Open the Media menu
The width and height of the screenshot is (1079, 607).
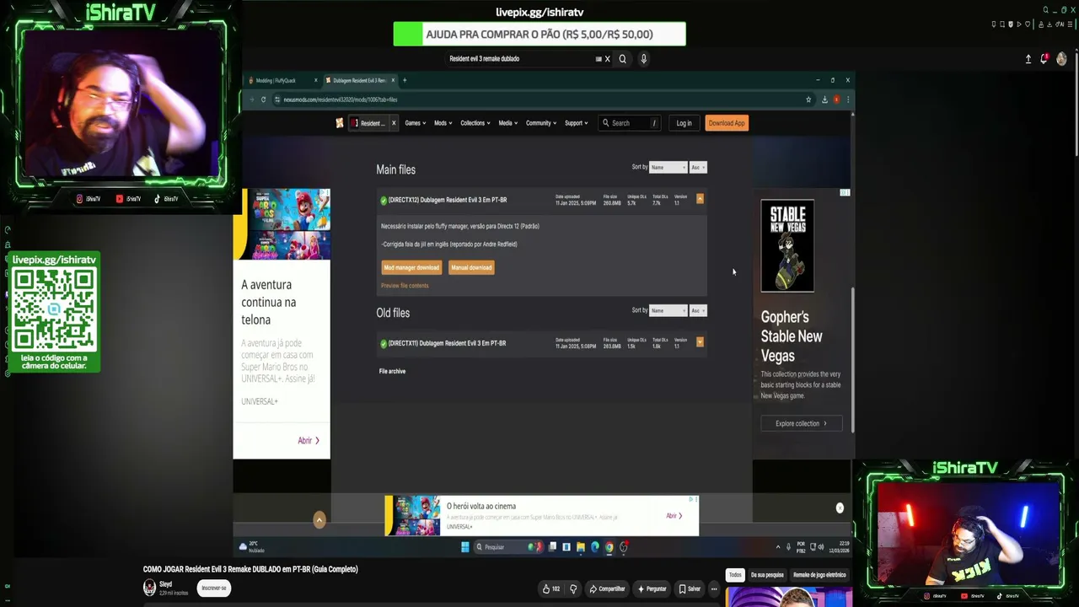tap(507, 123)
